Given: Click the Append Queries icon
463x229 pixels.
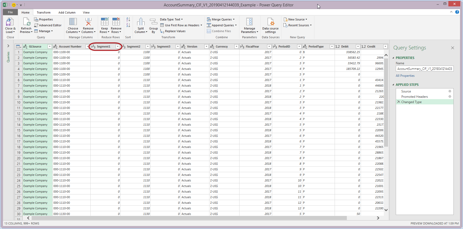Looking at the screenshot, I should pyautogui.click(x=209, y=25).
